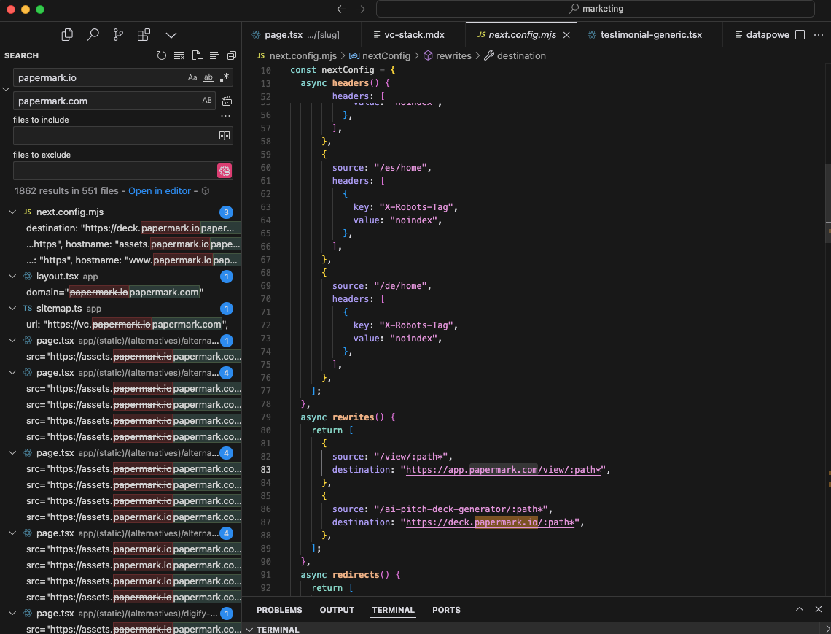Screen dimensions: 831x634
Task: Open editor More Actions ellipsis
Action: coord(819,35)
